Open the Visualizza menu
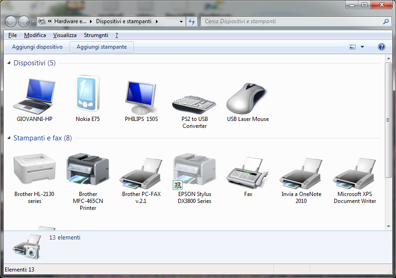The height and width of the screenshot is (278, 396). [65, 35]
